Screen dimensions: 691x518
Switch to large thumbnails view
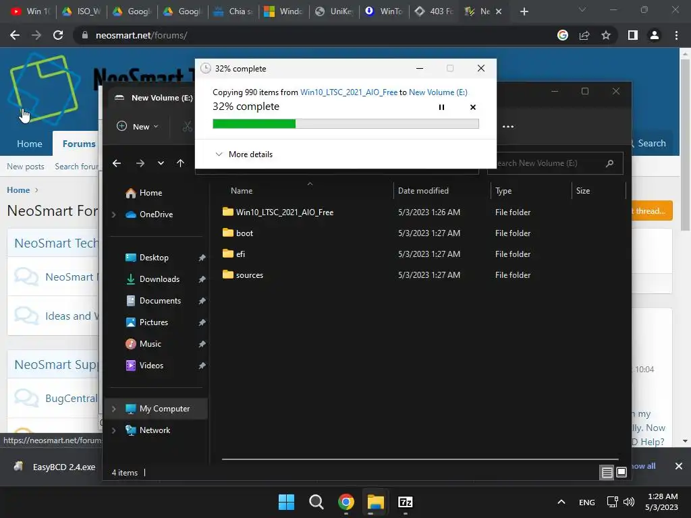[x=621, y=473]
